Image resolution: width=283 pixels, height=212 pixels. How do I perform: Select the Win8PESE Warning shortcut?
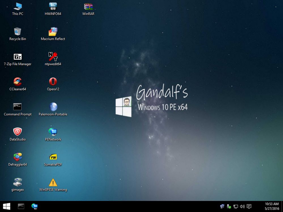53,185
